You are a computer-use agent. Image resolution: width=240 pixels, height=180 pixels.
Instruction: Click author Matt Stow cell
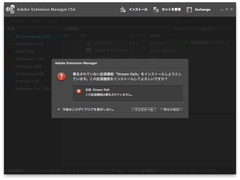pos(158,43)
